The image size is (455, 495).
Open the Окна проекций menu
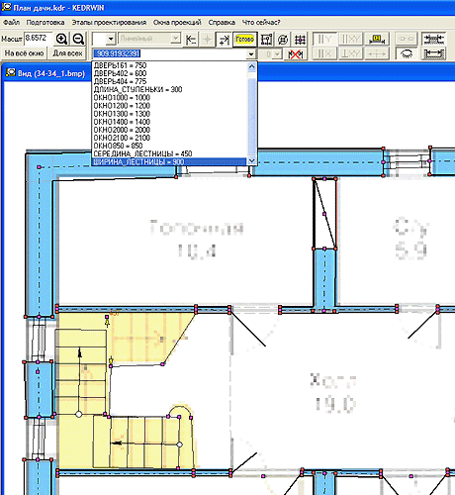tap(177, 23)
